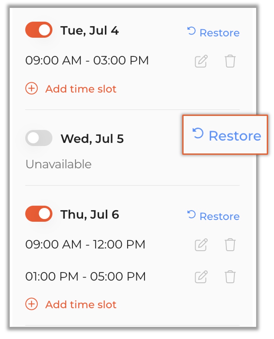This screenshot has width=274, height=339.
Task: Click Add time slot text for Tuesday
Action: (x=81, y=89)
